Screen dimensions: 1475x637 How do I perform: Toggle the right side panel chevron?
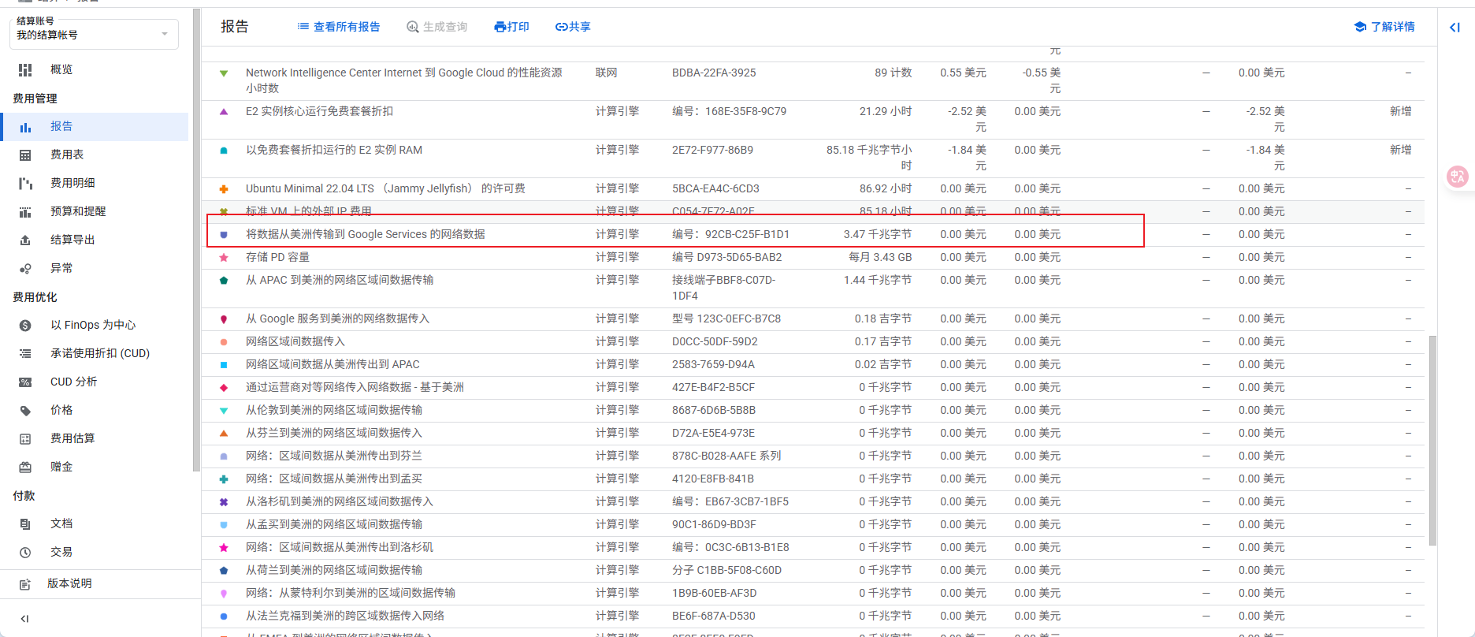1455,28
